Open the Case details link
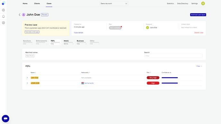This screenshot has height=124, width=221. click(x=78, y=33)
